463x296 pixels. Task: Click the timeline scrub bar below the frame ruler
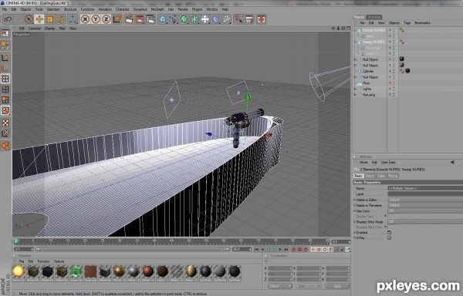click(x=132, y=250)
